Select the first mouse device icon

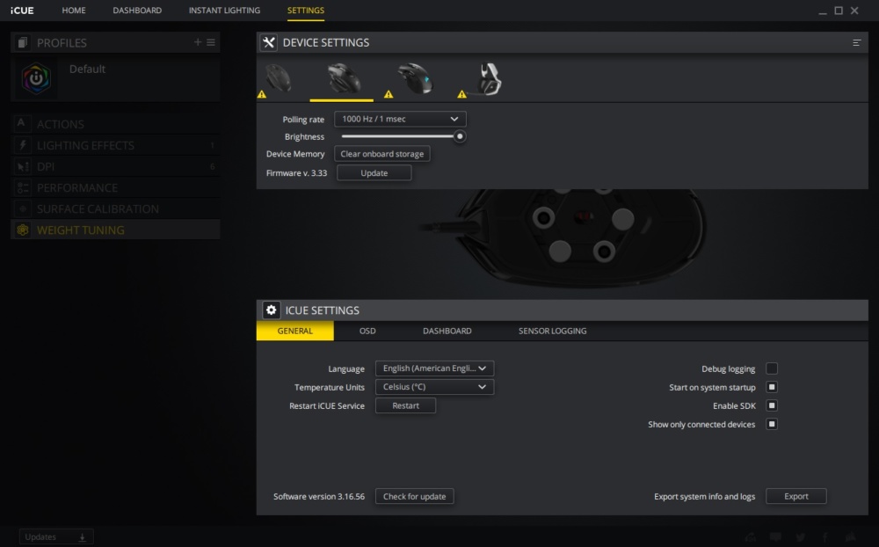click(278, 78)
